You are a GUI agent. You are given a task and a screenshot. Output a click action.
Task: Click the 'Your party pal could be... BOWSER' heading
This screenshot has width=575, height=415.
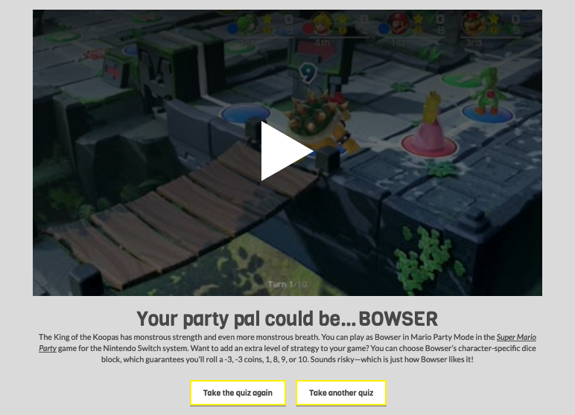287,318
